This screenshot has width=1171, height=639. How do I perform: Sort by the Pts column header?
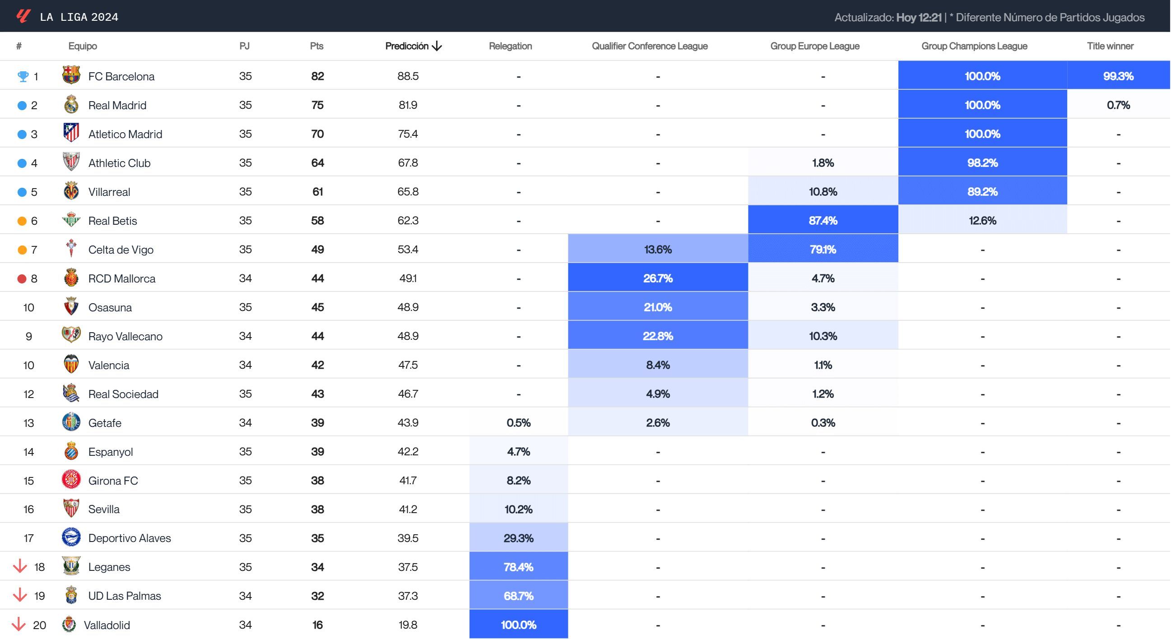[317, 46]
